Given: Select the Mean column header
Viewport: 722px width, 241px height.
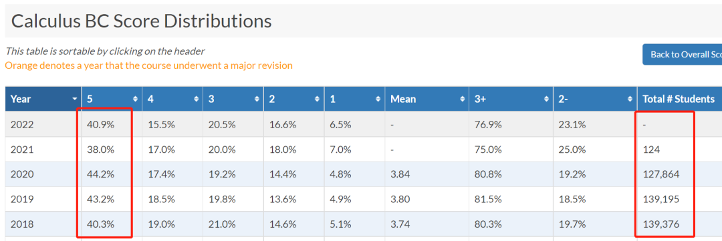Looking at the screenshot, I should coord(427,99).
